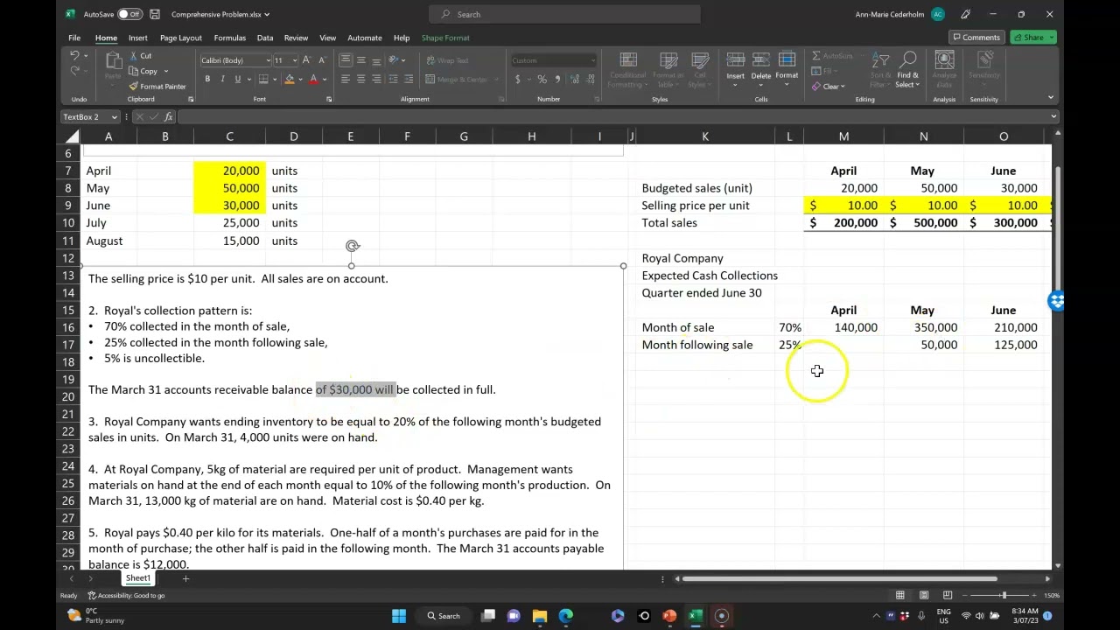This screenshot has width=1120, height=630.
Task: Switch to Insert tab
Action: point(138,38)
